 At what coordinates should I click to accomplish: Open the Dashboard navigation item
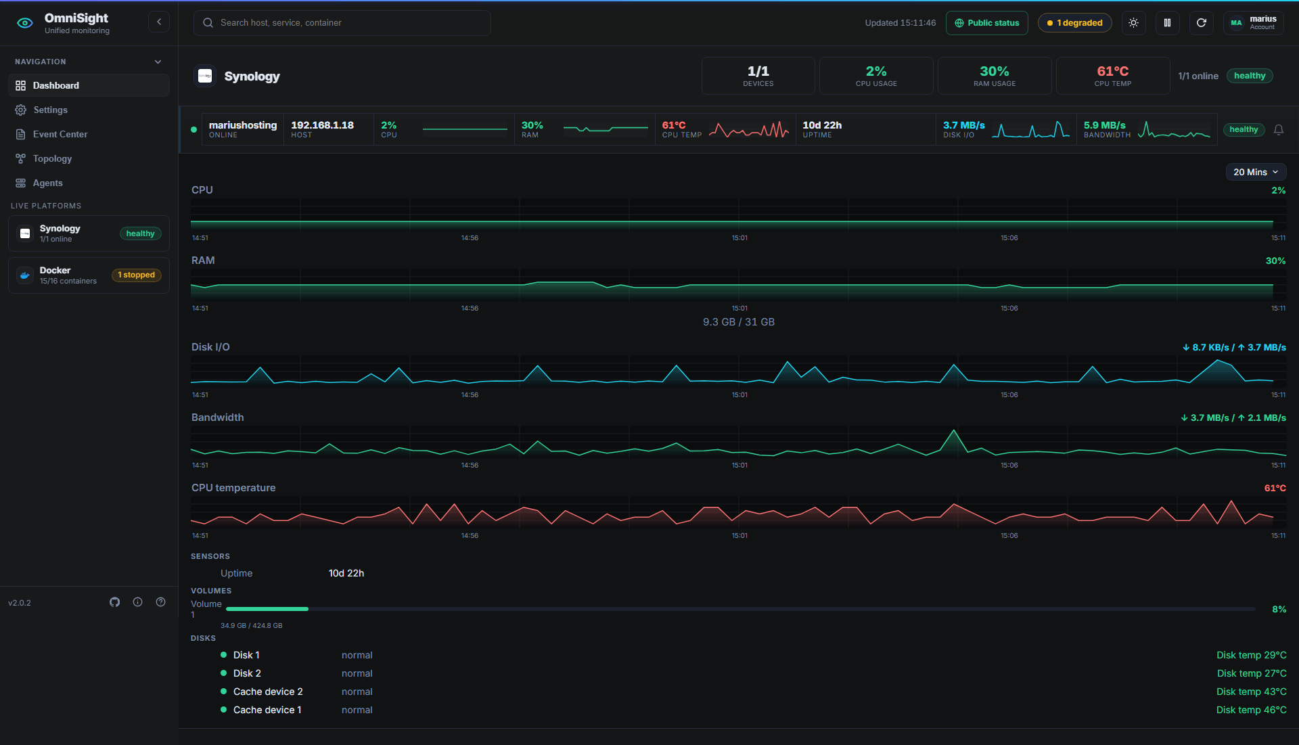[89, 86]
